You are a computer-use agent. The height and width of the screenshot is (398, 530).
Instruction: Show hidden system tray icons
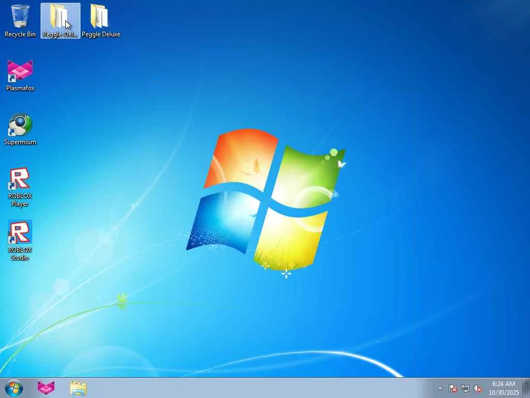click(440, 388)
